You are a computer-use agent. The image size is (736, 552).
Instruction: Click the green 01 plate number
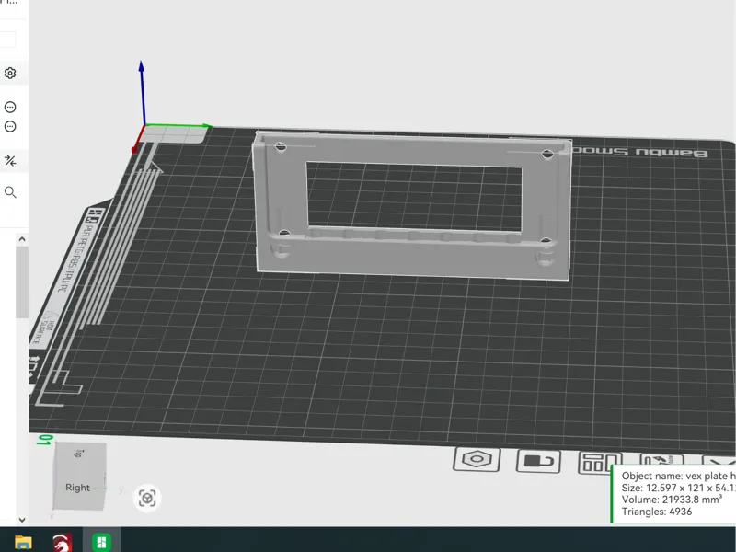click(x=45, y=441)
